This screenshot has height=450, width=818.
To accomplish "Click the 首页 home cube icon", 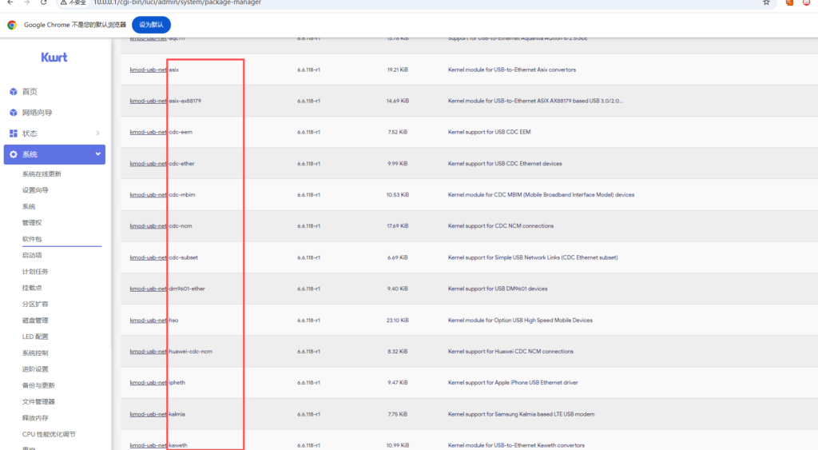I will click(14, 92).
